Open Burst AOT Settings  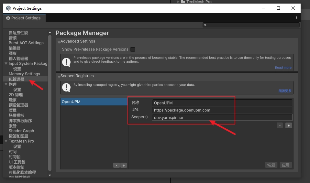[26, 43]
